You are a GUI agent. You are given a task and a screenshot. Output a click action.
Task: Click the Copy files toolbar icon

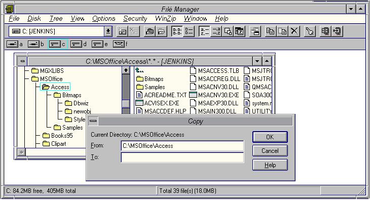[271, 31]
